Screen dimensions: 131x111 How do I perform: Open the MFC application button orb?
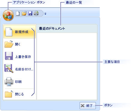pyautogui.click(x=8, y=15)
